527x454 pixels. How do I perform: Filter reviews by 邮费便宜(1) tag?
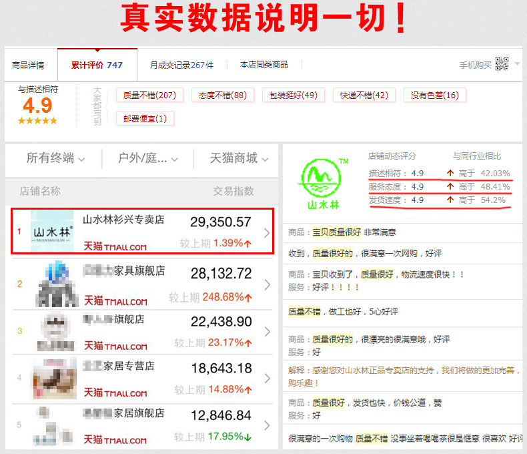tap(145, 118)
